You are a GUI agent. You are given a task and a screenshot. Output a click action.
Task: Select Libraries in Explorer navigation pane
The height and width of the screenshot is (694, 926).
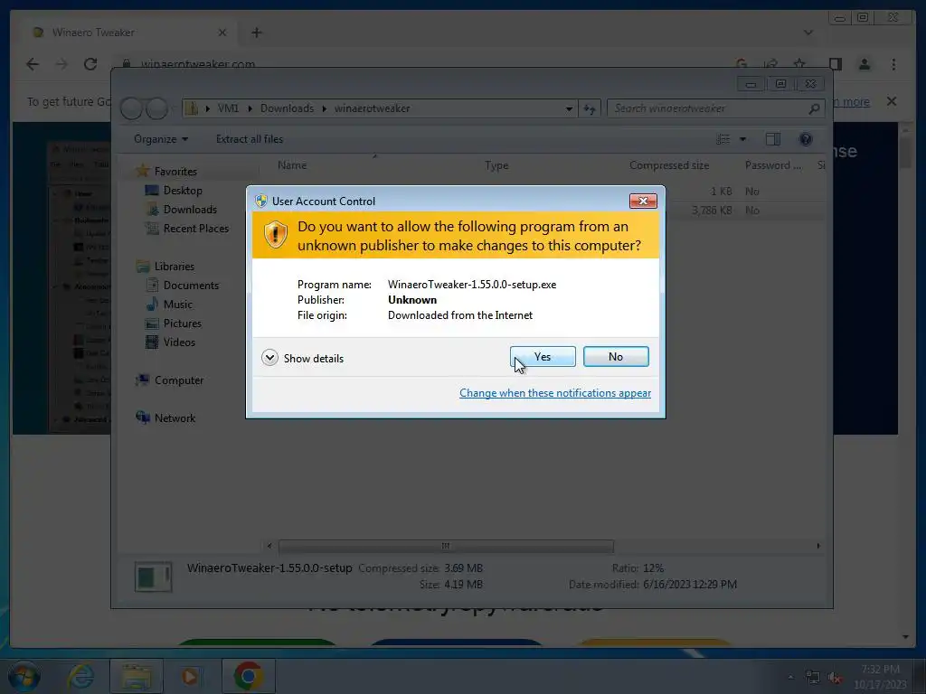click(175, 267)
